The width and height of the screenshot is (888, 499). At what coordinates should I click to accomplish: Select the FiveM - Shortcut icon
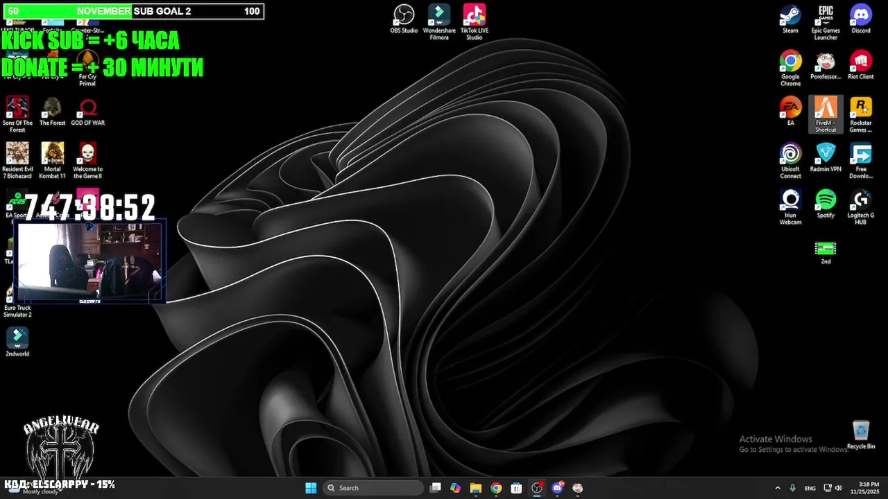pos(826,114)
